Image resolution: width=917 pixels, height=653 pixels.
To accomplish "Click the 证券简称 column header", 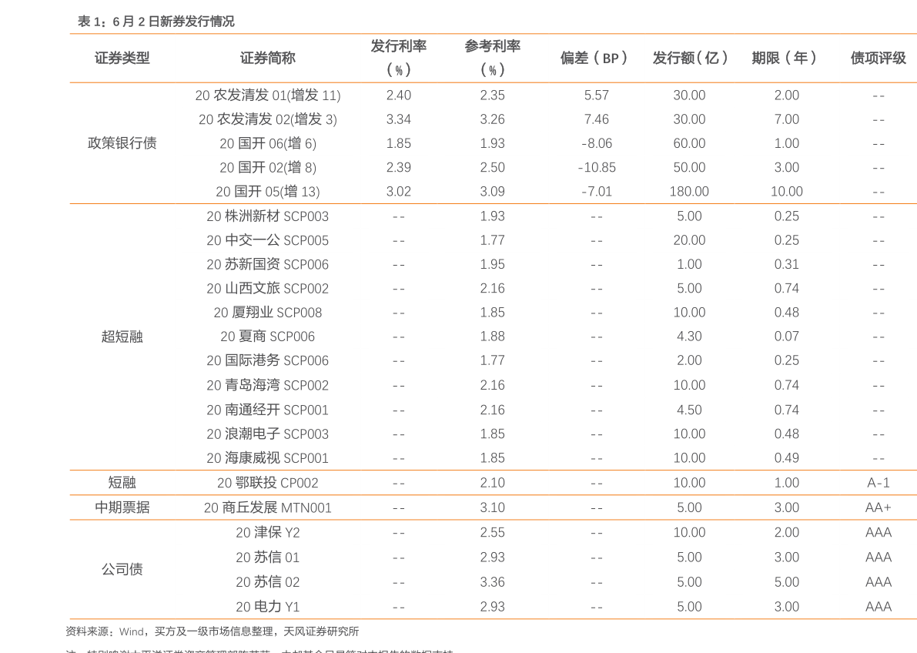I will [x=267, y=58].
